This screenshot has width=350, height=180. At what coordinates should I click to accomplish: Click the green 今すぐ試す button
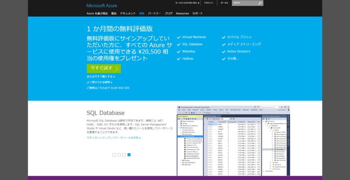(104, 68)
